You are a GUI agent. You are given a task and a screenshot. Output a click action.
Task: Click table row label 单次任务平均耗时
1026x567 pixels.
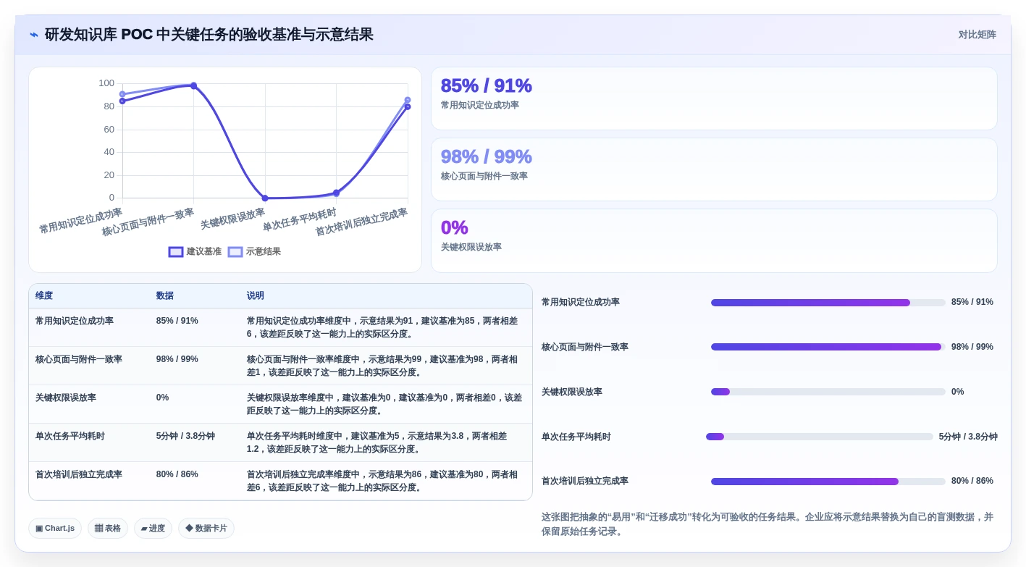pyautogui.click(x=70, y=437)
